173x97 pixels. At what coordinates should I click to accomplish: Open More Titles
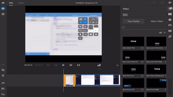[x=157, y=21]
